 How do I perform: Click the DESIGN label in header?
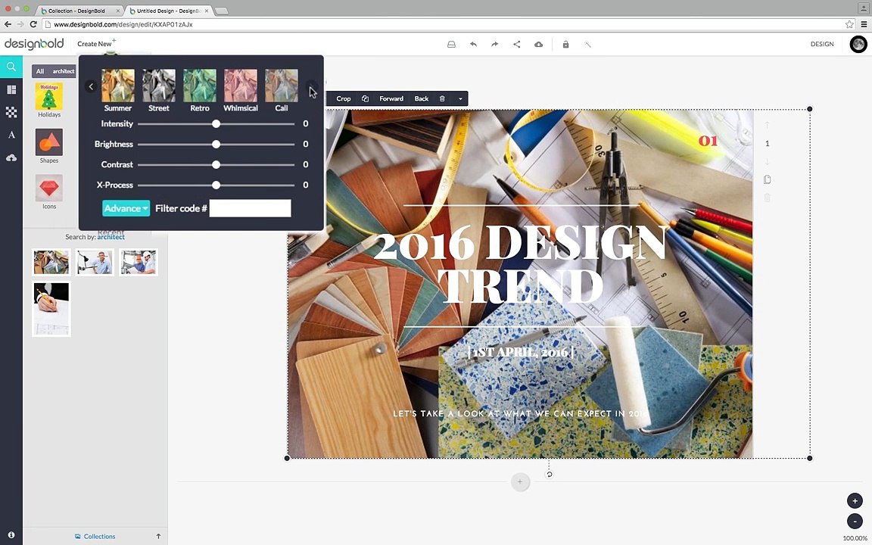pyautogui.click(x=822, y=44)
